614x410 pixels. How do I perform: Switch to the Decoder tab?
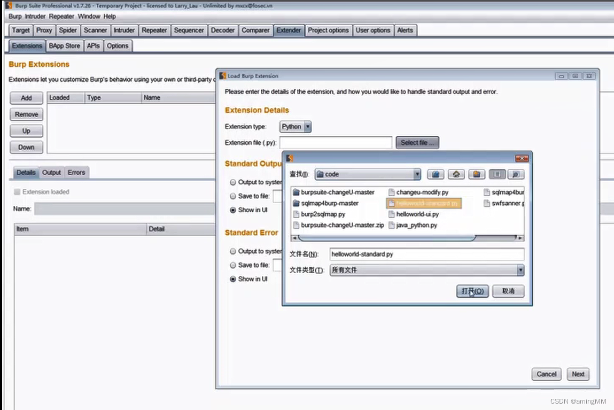click(x=222, y=30)
